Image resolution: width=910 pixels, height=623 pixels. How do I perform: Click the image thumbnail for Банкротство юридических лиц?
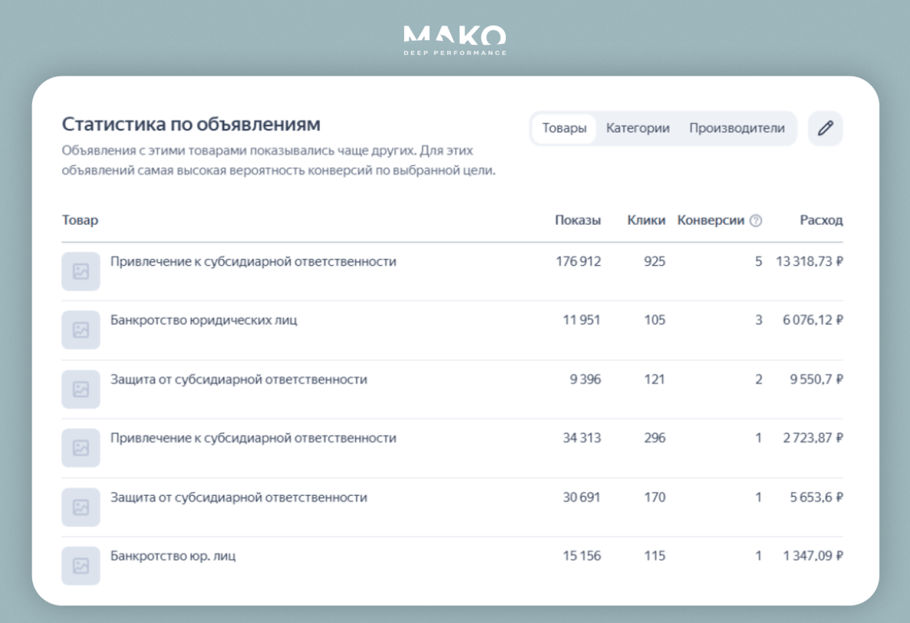(81, 330)
